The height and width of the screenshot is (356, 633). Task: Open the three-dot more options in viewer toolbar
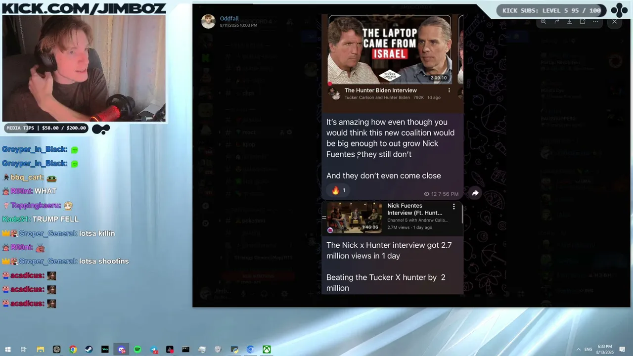click(x=595, y=22)
